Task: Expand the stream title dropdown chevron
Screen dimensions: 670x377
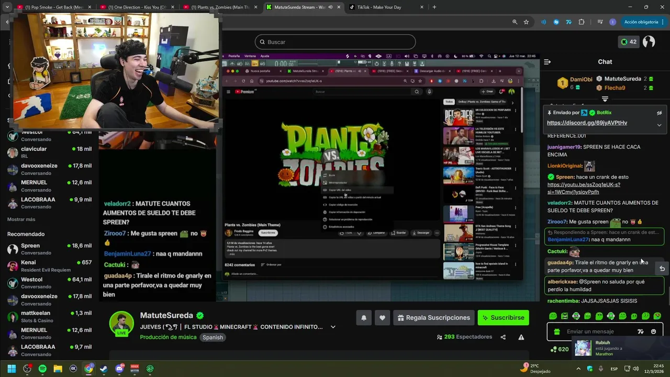Action: (x=333, y=327)
